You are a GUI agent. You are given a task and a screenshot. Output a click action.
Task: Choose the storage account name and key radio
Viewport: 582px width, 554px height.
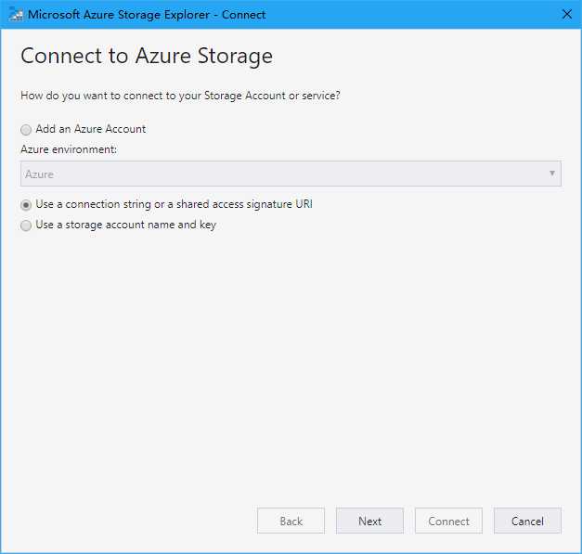pyautogui.click(x=26, y=225)
